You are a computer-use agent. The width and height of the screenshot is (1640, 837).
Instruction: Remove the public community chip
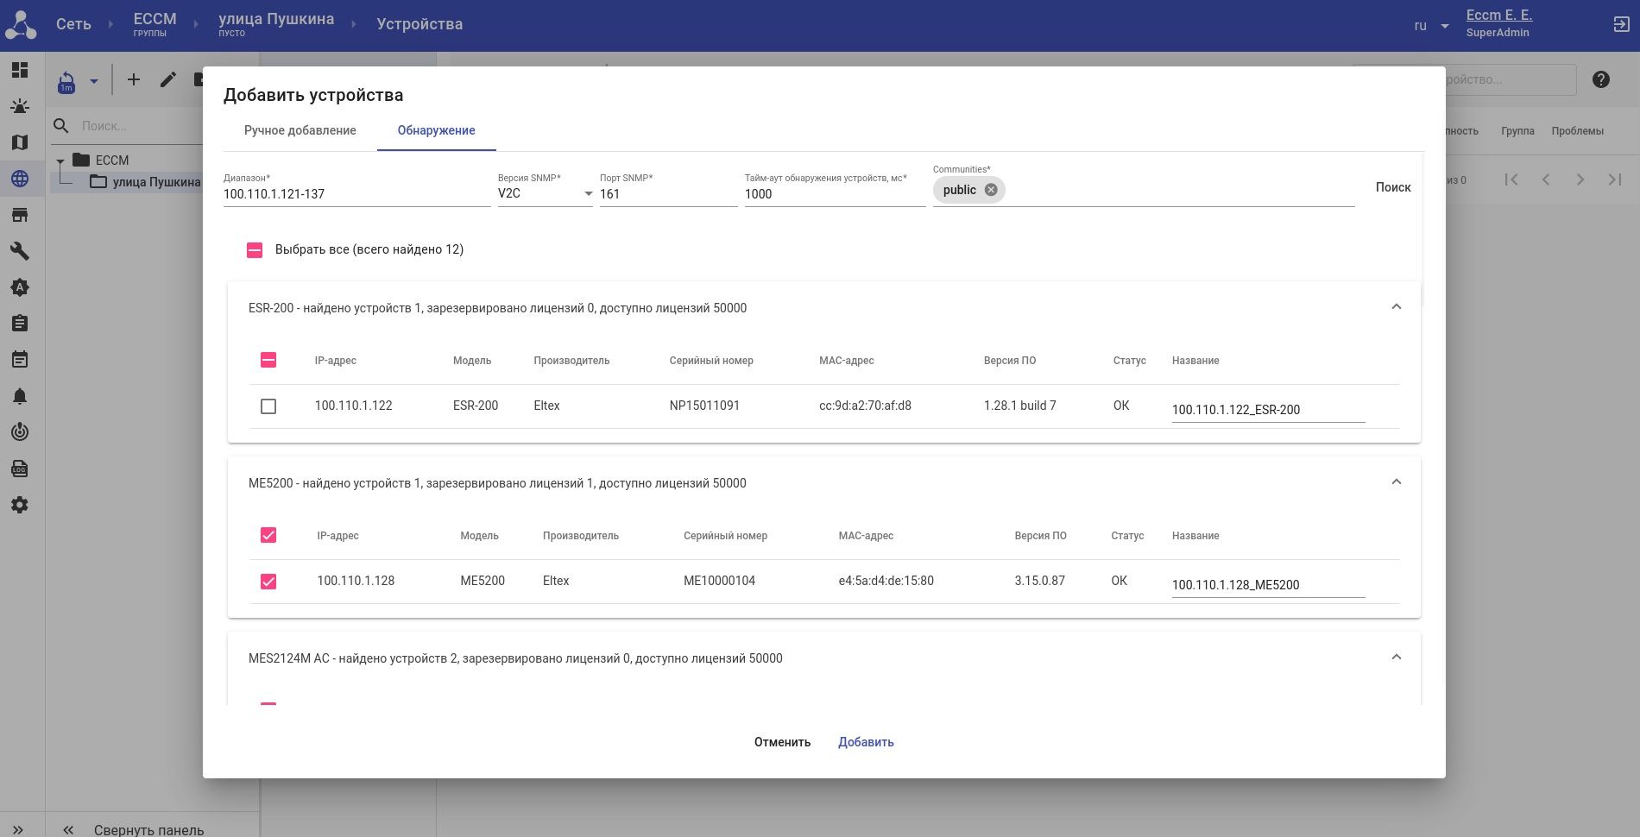[x=991, y=190]
